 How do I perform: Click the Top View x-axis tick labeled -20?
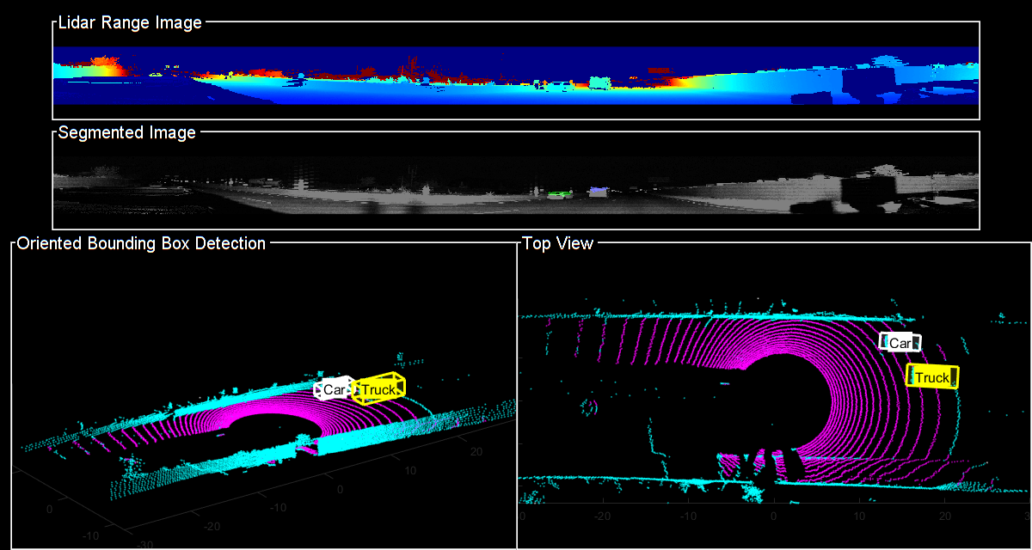[x=604, y=516]
